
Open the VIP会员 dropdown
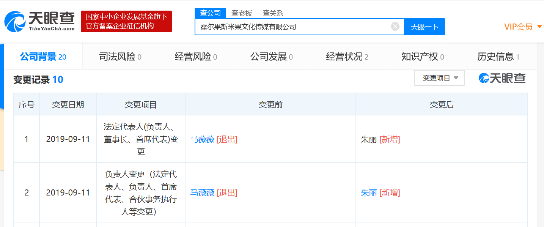pos(523,27)
